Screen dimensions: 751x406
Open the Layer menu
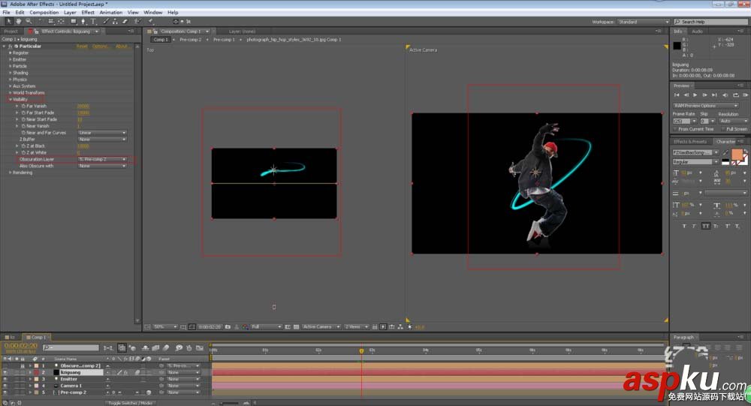coord(70,13)
